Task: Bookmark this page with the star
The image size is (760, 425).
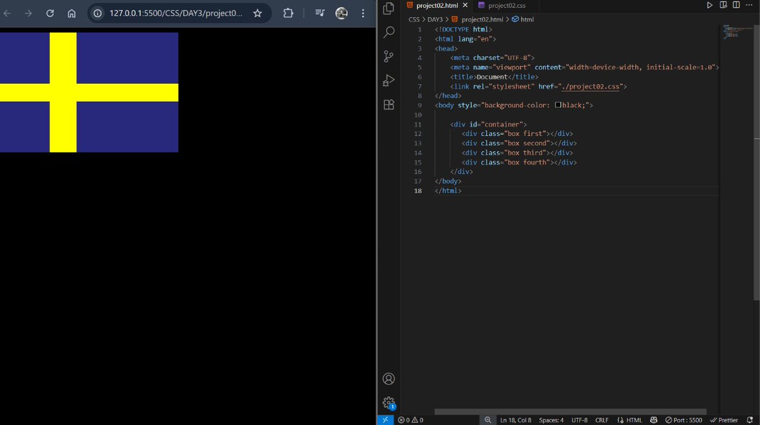Action: pos(257,13)
